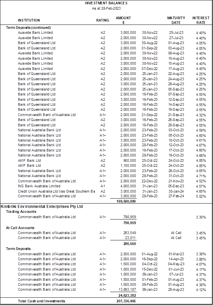Click the 4.59% interest rate
This screenshot has width=213, height=305.
pyautogui.click(x=201, y=131)
